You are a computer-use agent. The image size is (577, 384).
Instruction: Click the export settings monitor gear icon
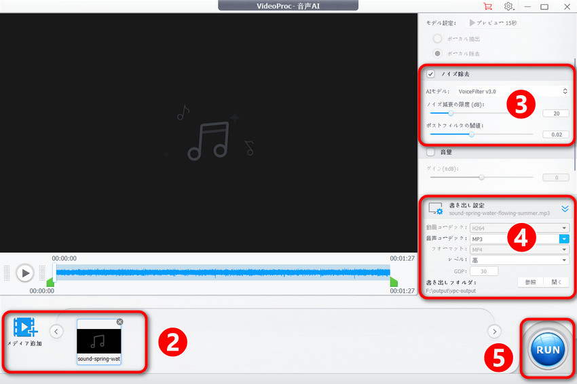[436, 209]
